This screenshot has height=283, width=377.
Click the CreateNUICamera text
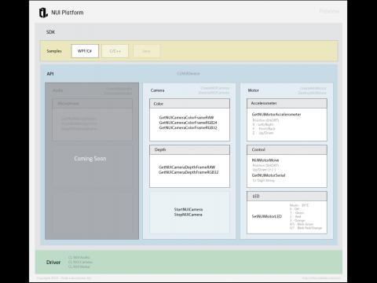click(x=214, y=88)
